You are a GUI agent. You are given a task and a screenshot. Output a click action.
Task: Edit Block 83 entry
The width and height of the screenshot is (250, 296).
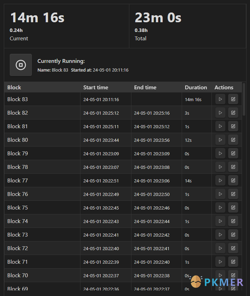[x=233, y=99]
